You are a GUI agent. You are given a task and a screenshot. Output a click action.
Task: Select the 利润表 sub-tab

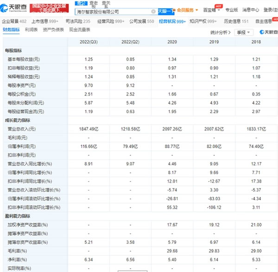pos(31,30)
